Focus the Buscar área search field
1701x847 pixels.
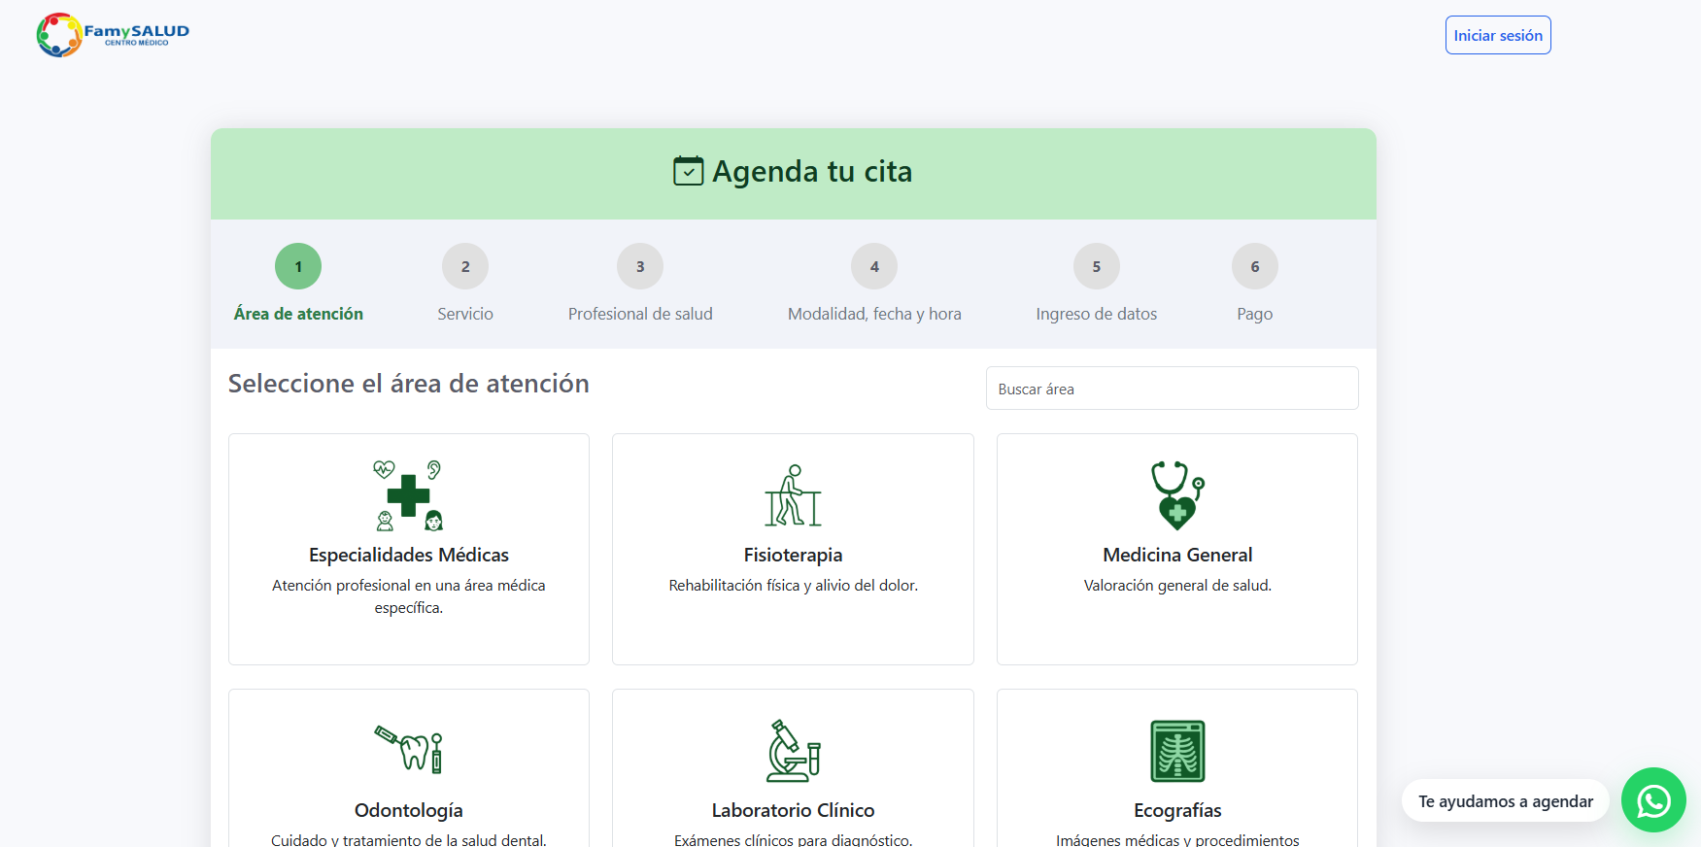[x=1172, y=389]
